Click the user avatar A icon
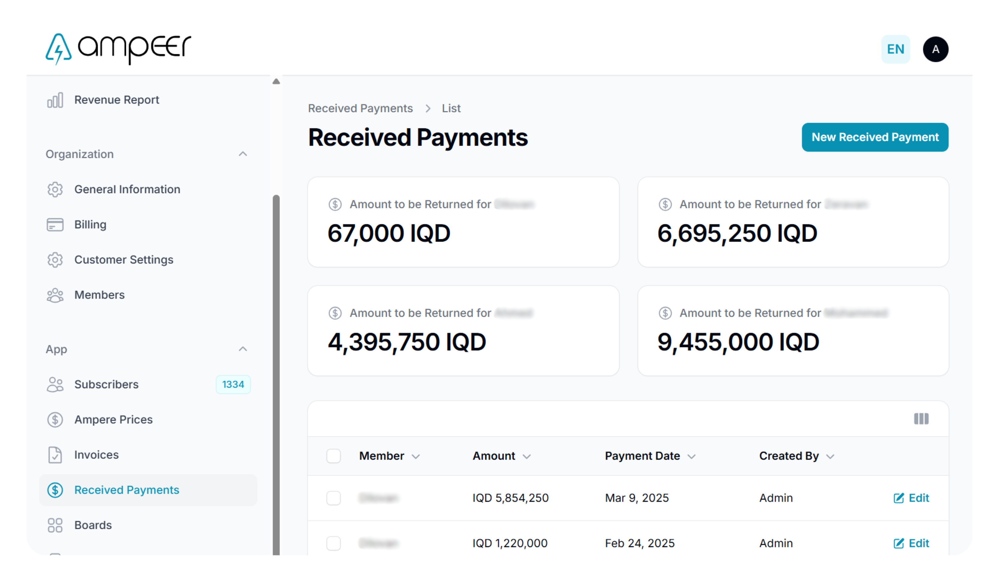Viewport: 999px width, 579px height. (936, 49)
